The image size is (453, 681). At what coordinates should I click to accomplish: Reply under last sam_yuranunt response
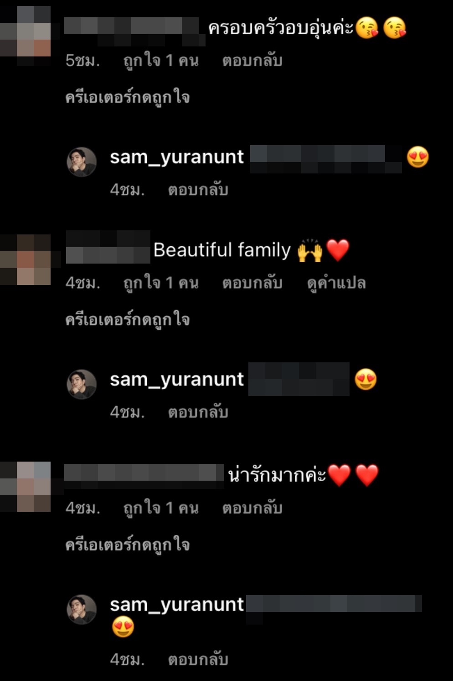(198, 660)
